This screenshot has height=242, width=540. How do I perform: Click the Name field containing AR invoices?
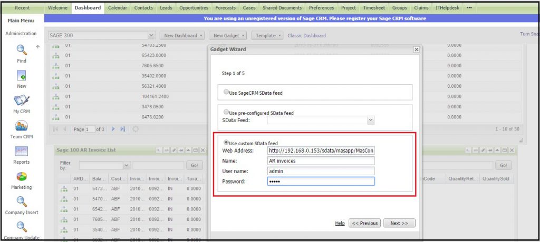pos(321,160)
